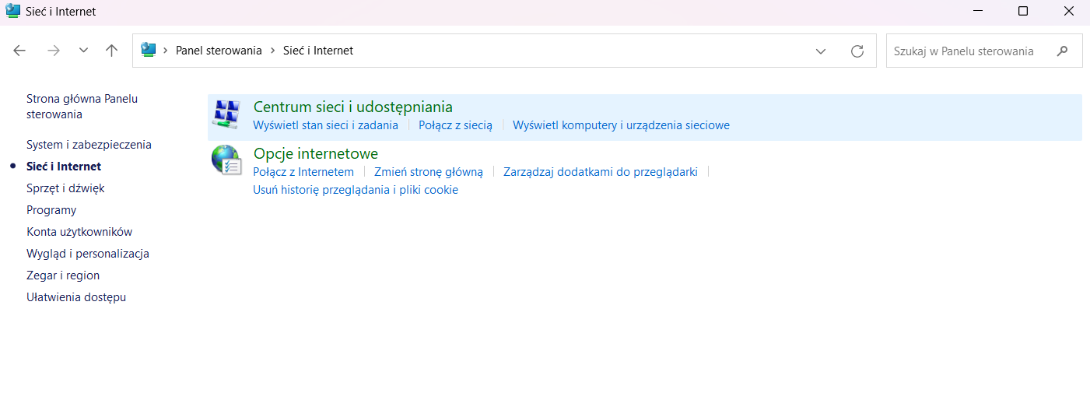Open the Opcje internetowe heading
Viewport: 1090px width, 407px height.
click(316, 154)
